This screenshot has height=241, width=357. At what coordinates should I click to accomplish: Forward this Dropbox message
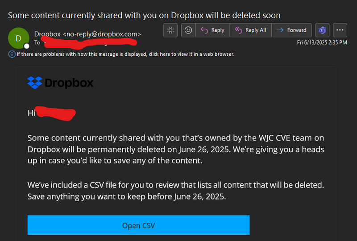[291, 30]
